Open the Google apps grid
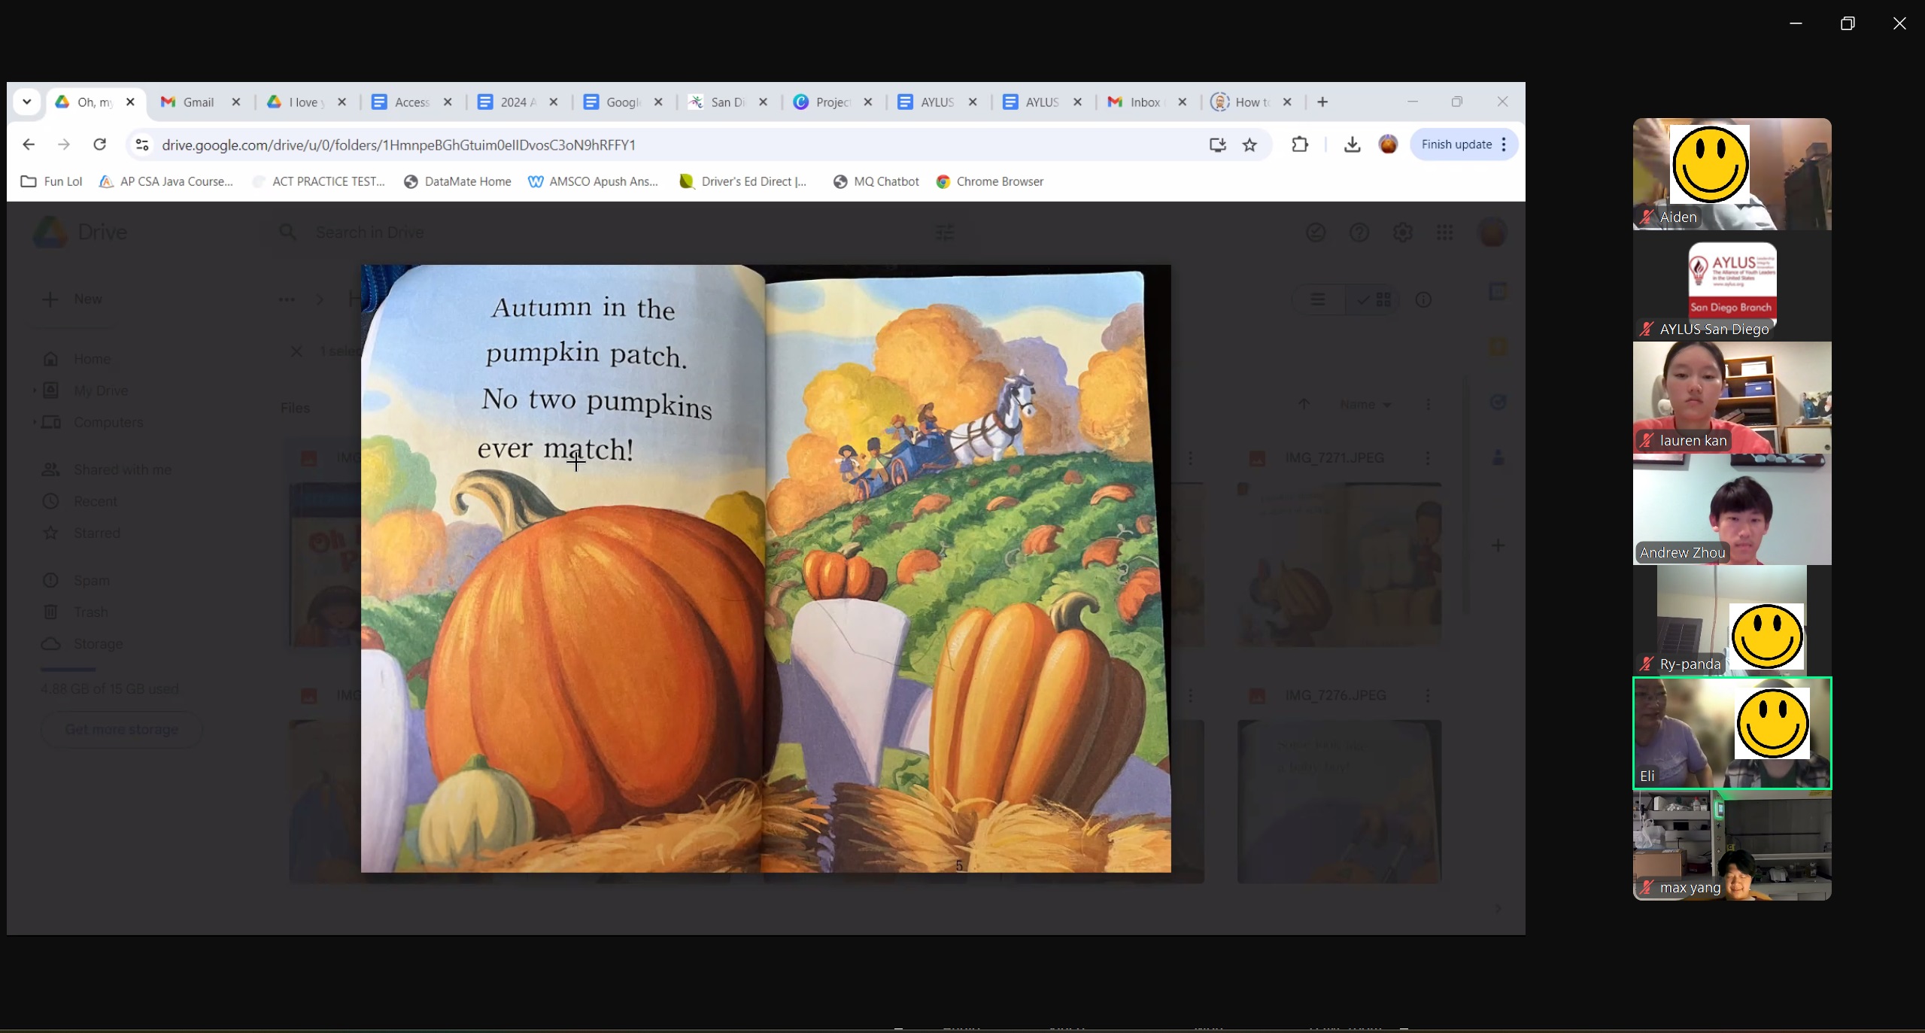 [x=1444, y=232]
